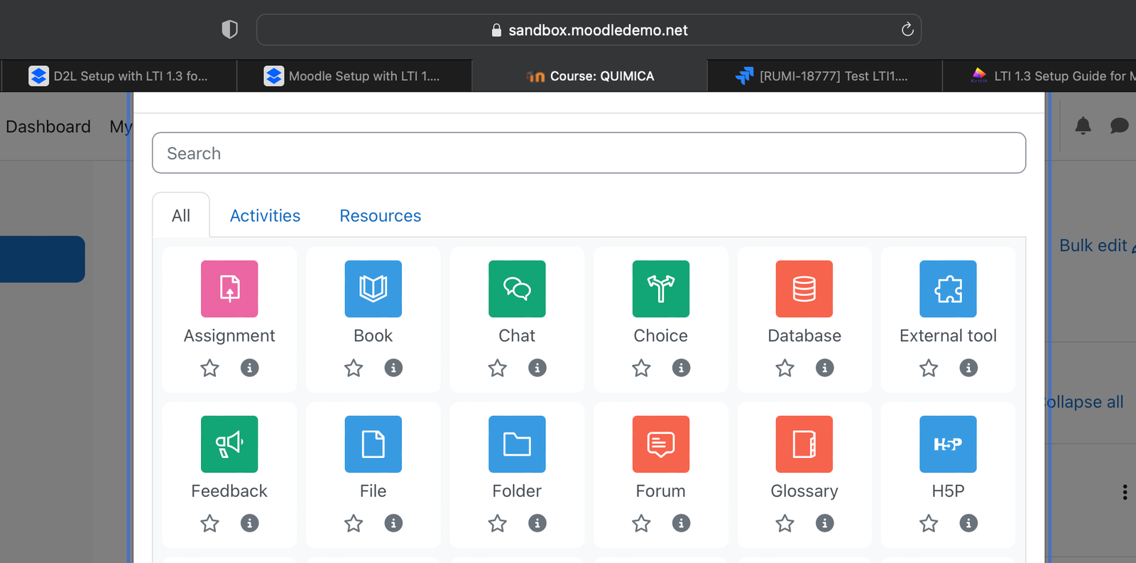Select the Choice activity icon
This screenshot has width=1136, height=563.
[x=661, y=289]
